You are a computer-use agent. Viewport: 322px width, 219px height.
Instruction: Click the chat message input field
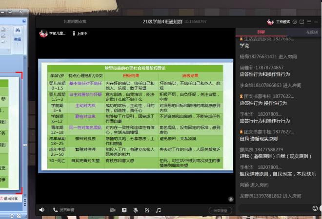pos(273,209)
